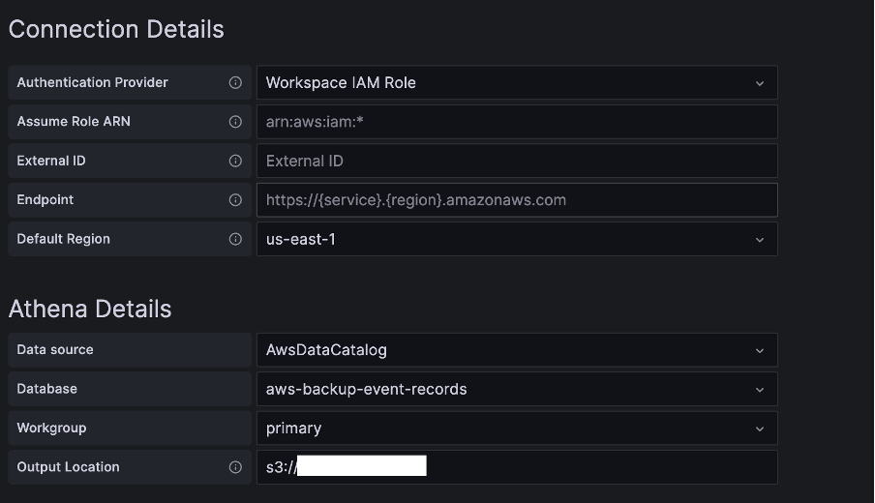Click info icon beside Authentication Provider
This screenshot has width=875, height=503.
(x=235, y=82)
